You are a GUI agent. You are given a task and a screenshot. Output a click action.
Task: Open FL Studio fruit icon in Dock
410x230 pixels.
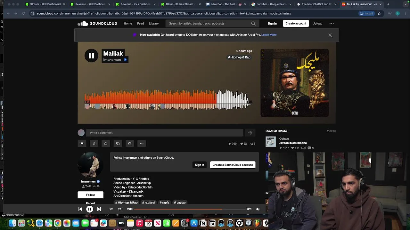pos(258,223)
